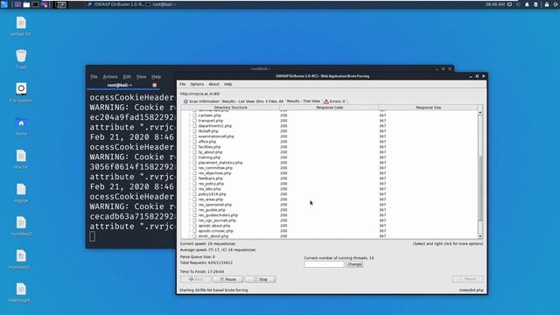Click the Report button

(x=467, y=279)
